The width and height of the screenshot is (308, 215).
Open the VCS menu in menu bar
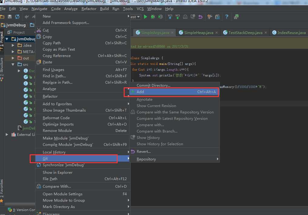140,9
